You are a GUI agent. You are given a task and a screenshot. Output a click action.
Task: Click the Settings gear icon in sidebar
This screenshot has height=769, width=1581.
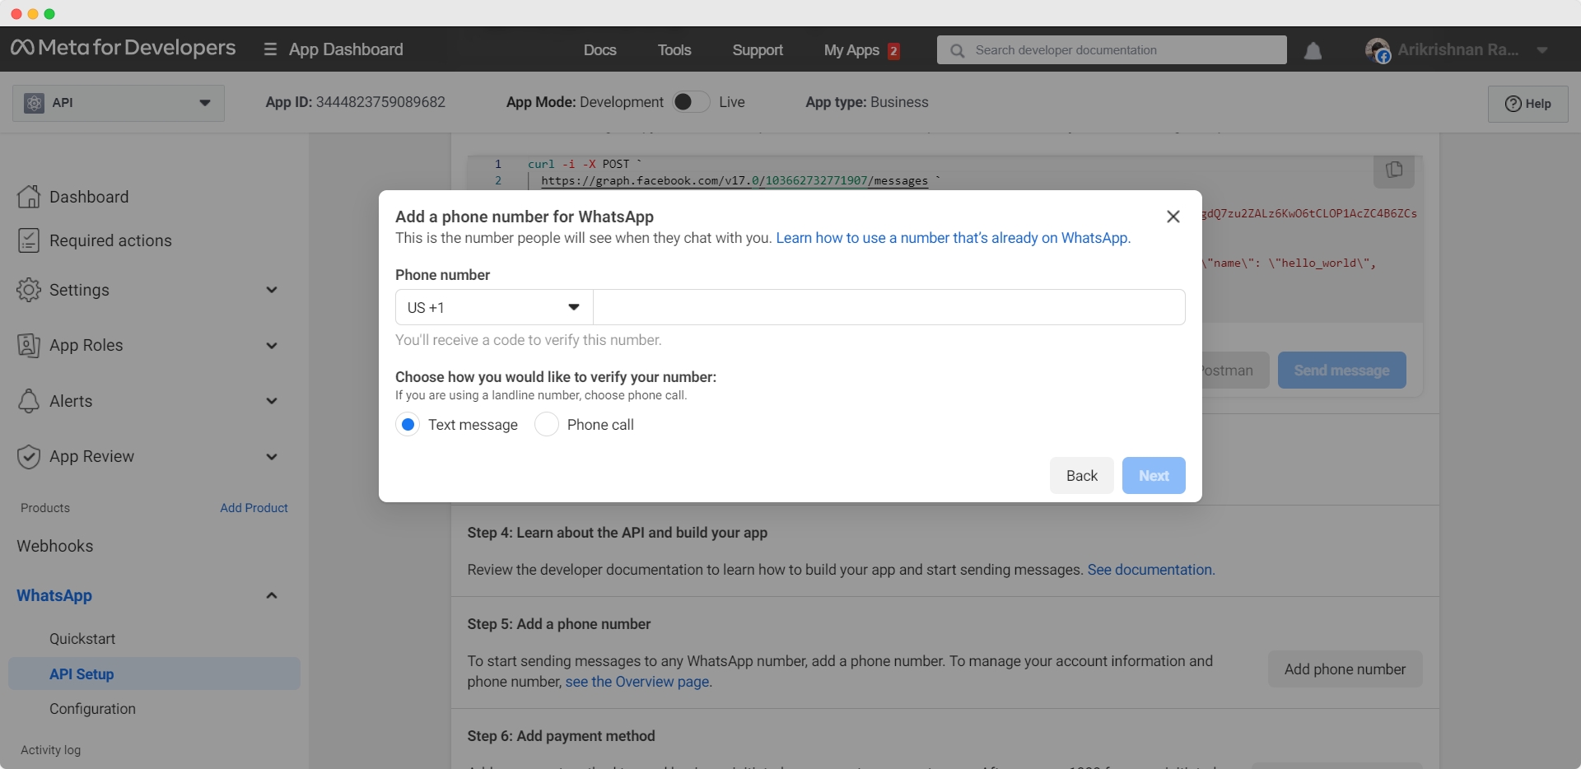coord(29,290)
